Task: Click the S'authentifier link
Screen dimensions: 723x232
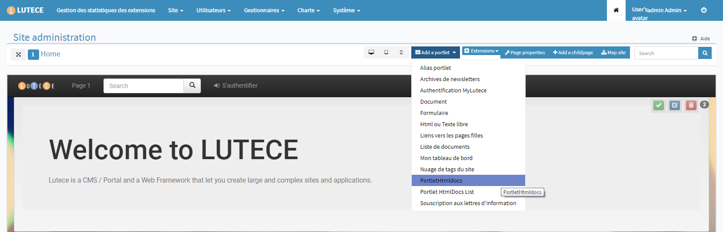Action: (236, 85)
